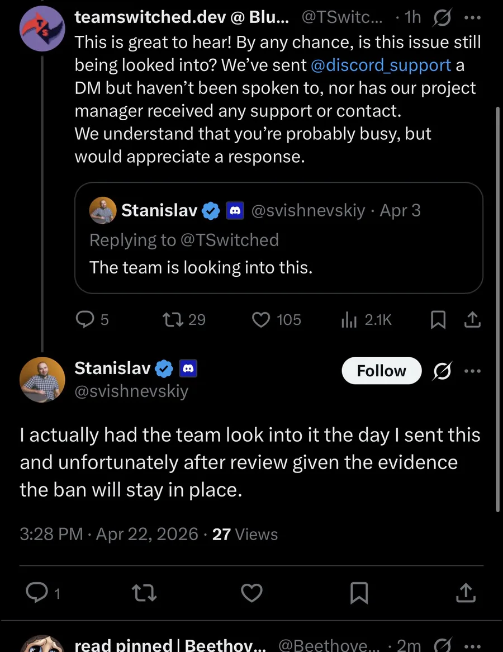Image resolution: width=503 pixels, height=652 pixels.
Task: Repost the teamswitched.dev post
Action: (x=170, y=319)
